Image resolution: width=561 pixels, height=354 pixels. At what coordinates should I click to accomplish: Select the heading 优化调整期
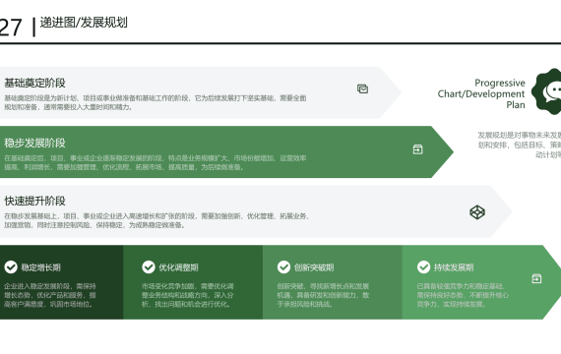coord(178,267)
